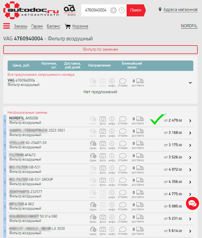This screenshot has height=238, width=202.
Task: Click the Нет предложений text
Action: tap(100, 92)
